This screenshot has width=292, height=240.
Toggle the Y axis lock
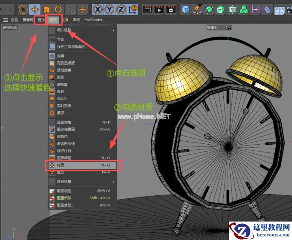110,9
